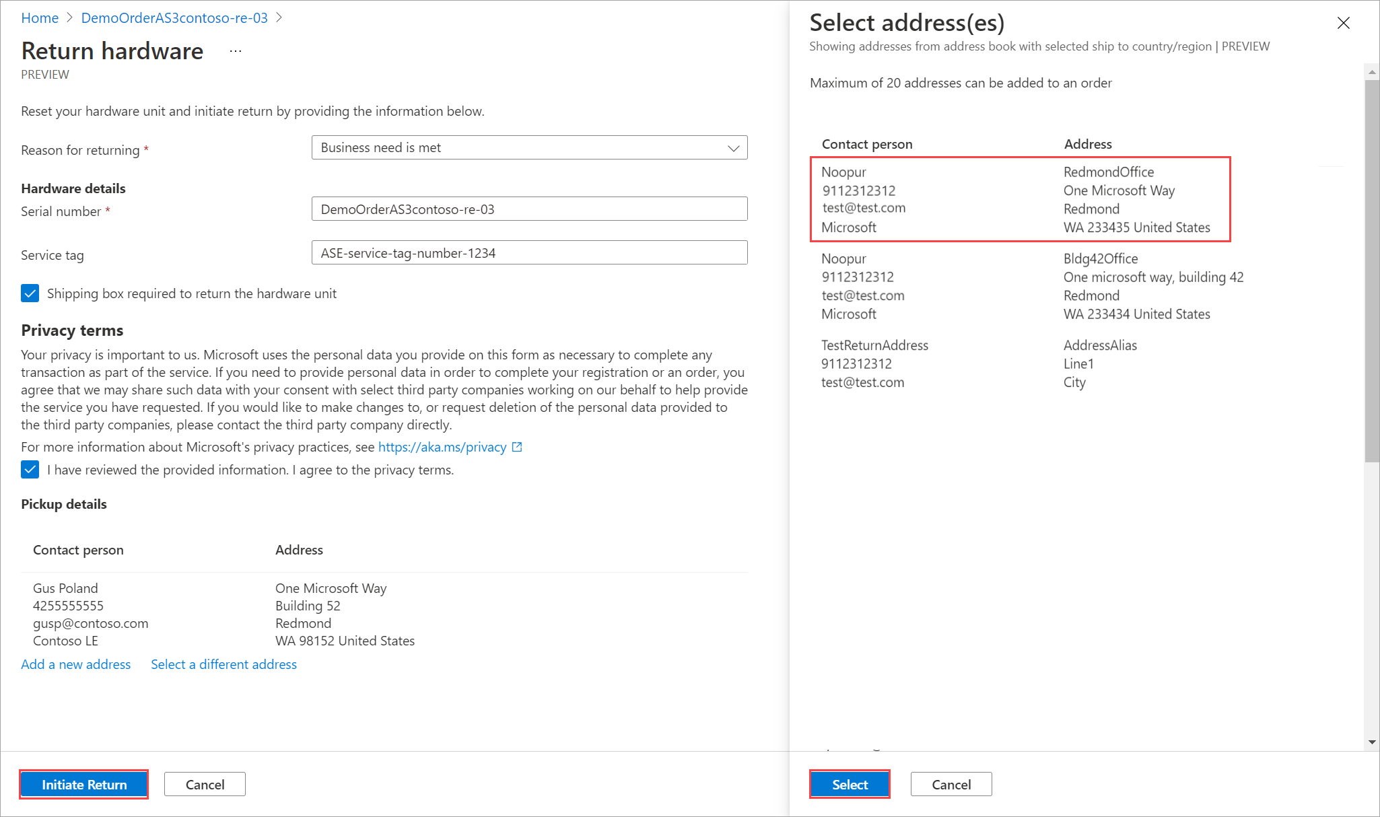Click the Initiate Return button

(x=85, y=784)
